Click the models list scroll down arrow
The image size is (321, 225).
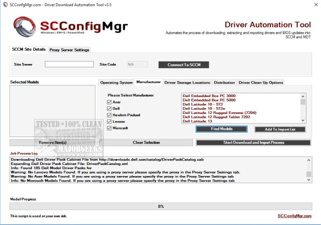click(303, 120)
